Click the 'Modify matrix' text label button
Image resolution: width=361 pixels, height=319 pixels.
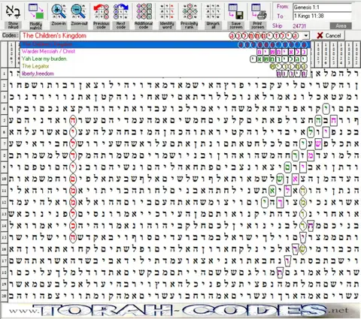pyautogui.click(x=36, y=25)
